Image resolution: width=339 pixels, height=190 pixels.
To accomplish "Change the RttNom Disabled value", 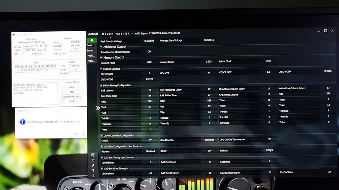I will coord(150,151).
